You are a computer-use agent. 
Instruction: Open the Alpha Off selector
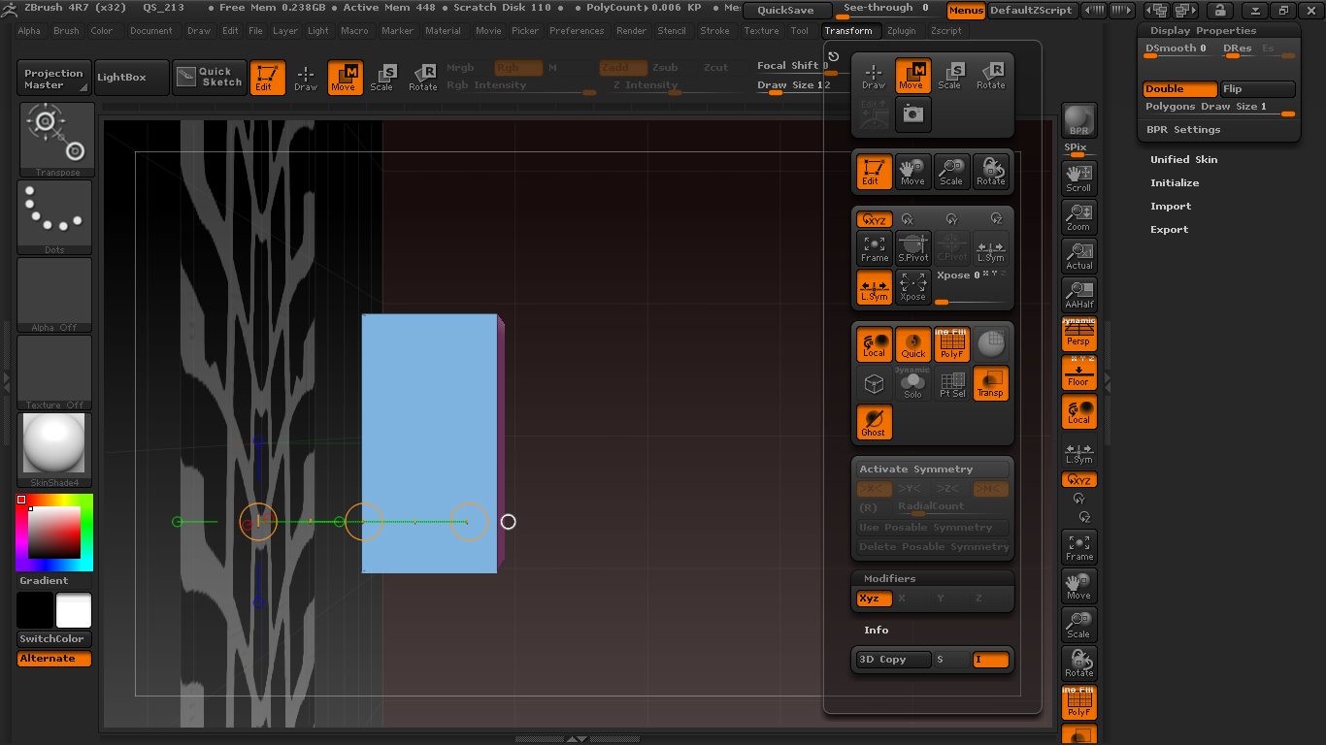(x=54, y=295)
